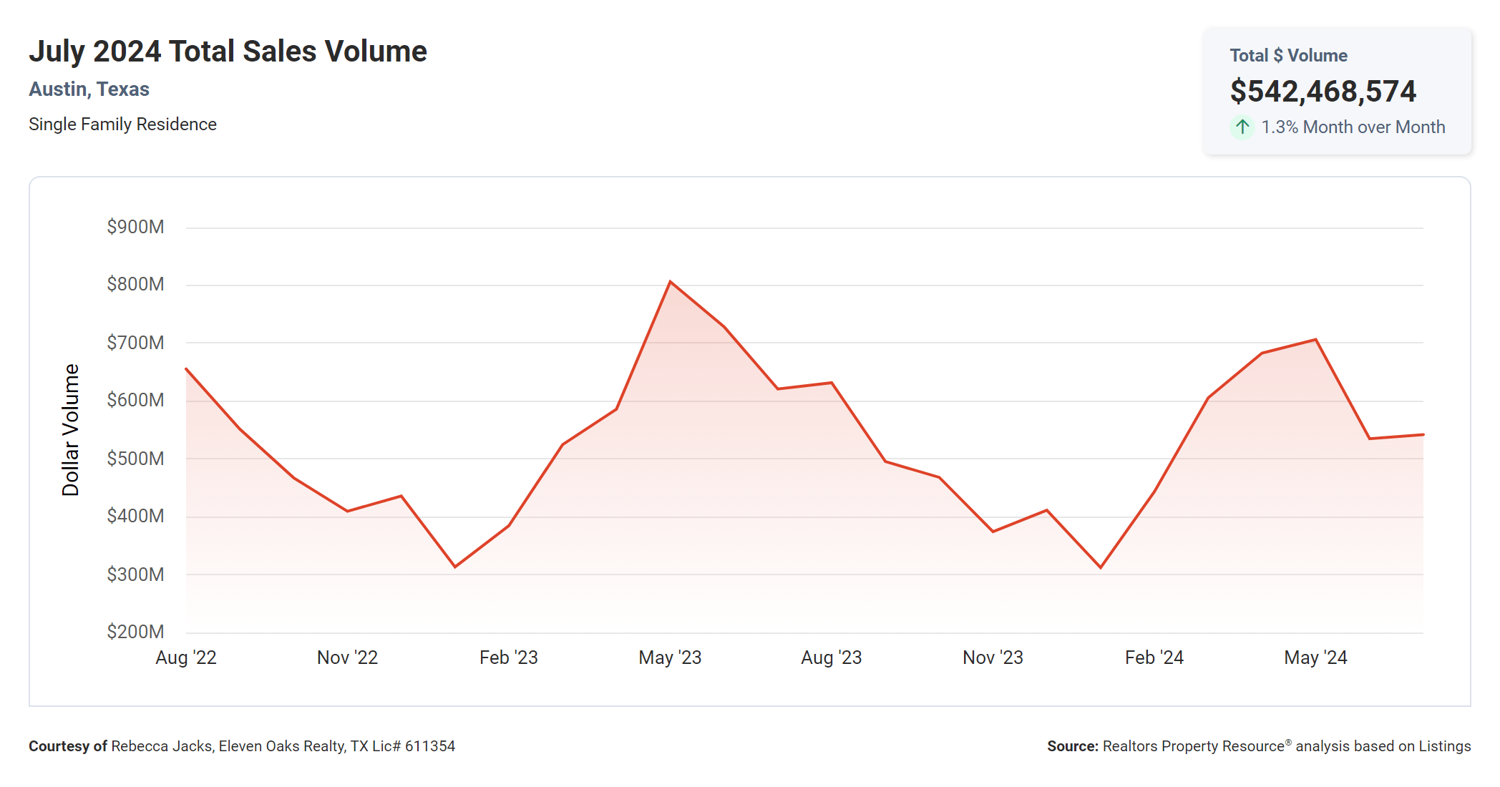Click the $542,468,574 total volume figure

(1323, 92)
